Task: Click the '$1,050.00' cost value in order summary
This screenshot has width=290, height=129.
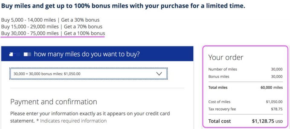Action: 274,102
